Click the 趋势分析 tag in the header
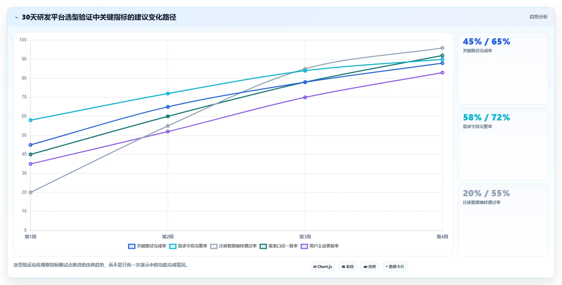562x285 pixels. click(538, 17)
